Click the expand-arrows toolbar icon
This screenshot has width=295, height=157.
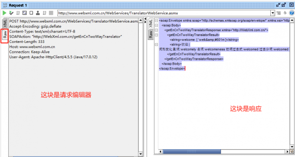[x=24, y=13]
